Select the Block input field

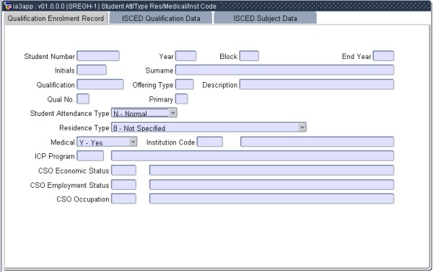coord(249,56)
